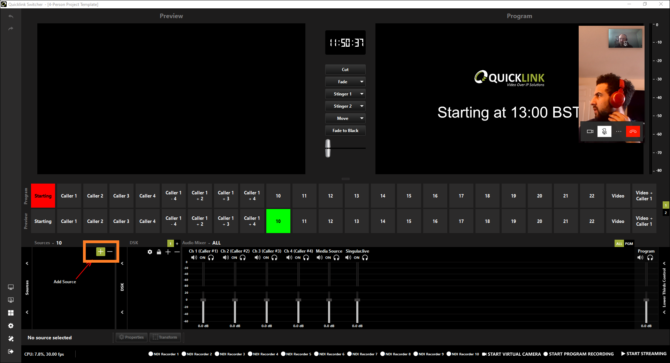Monitor Singular.live with headphones icon

coord(365,257)
